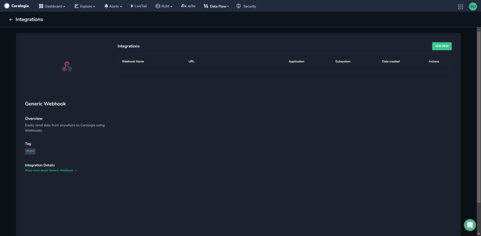Go back using the arrow icon
This screenshot has height=236, width=481.
coord(11,20)
